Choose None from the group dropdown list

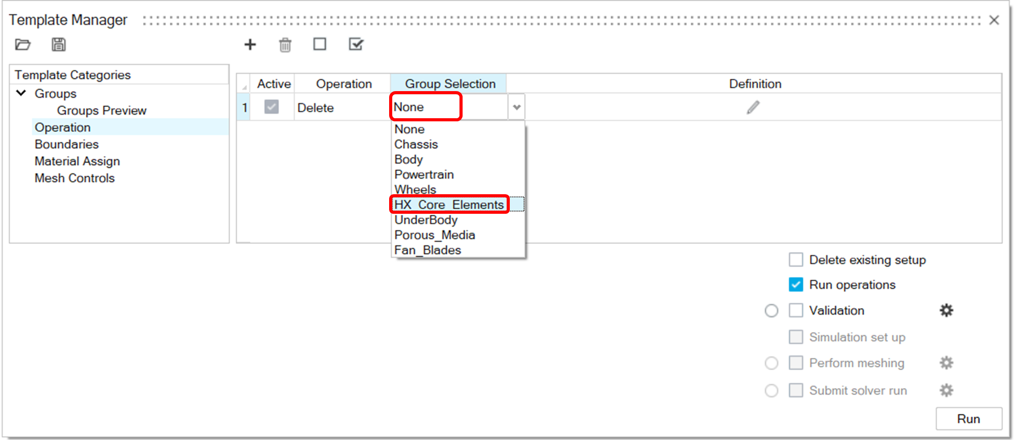(x=458, y=129)
